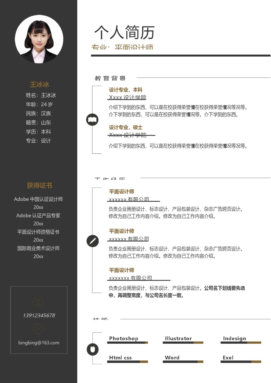This screenshot has height=383, width=271.
Task: Select the 获得证书 sidebar heading
Action: point(39,186)
